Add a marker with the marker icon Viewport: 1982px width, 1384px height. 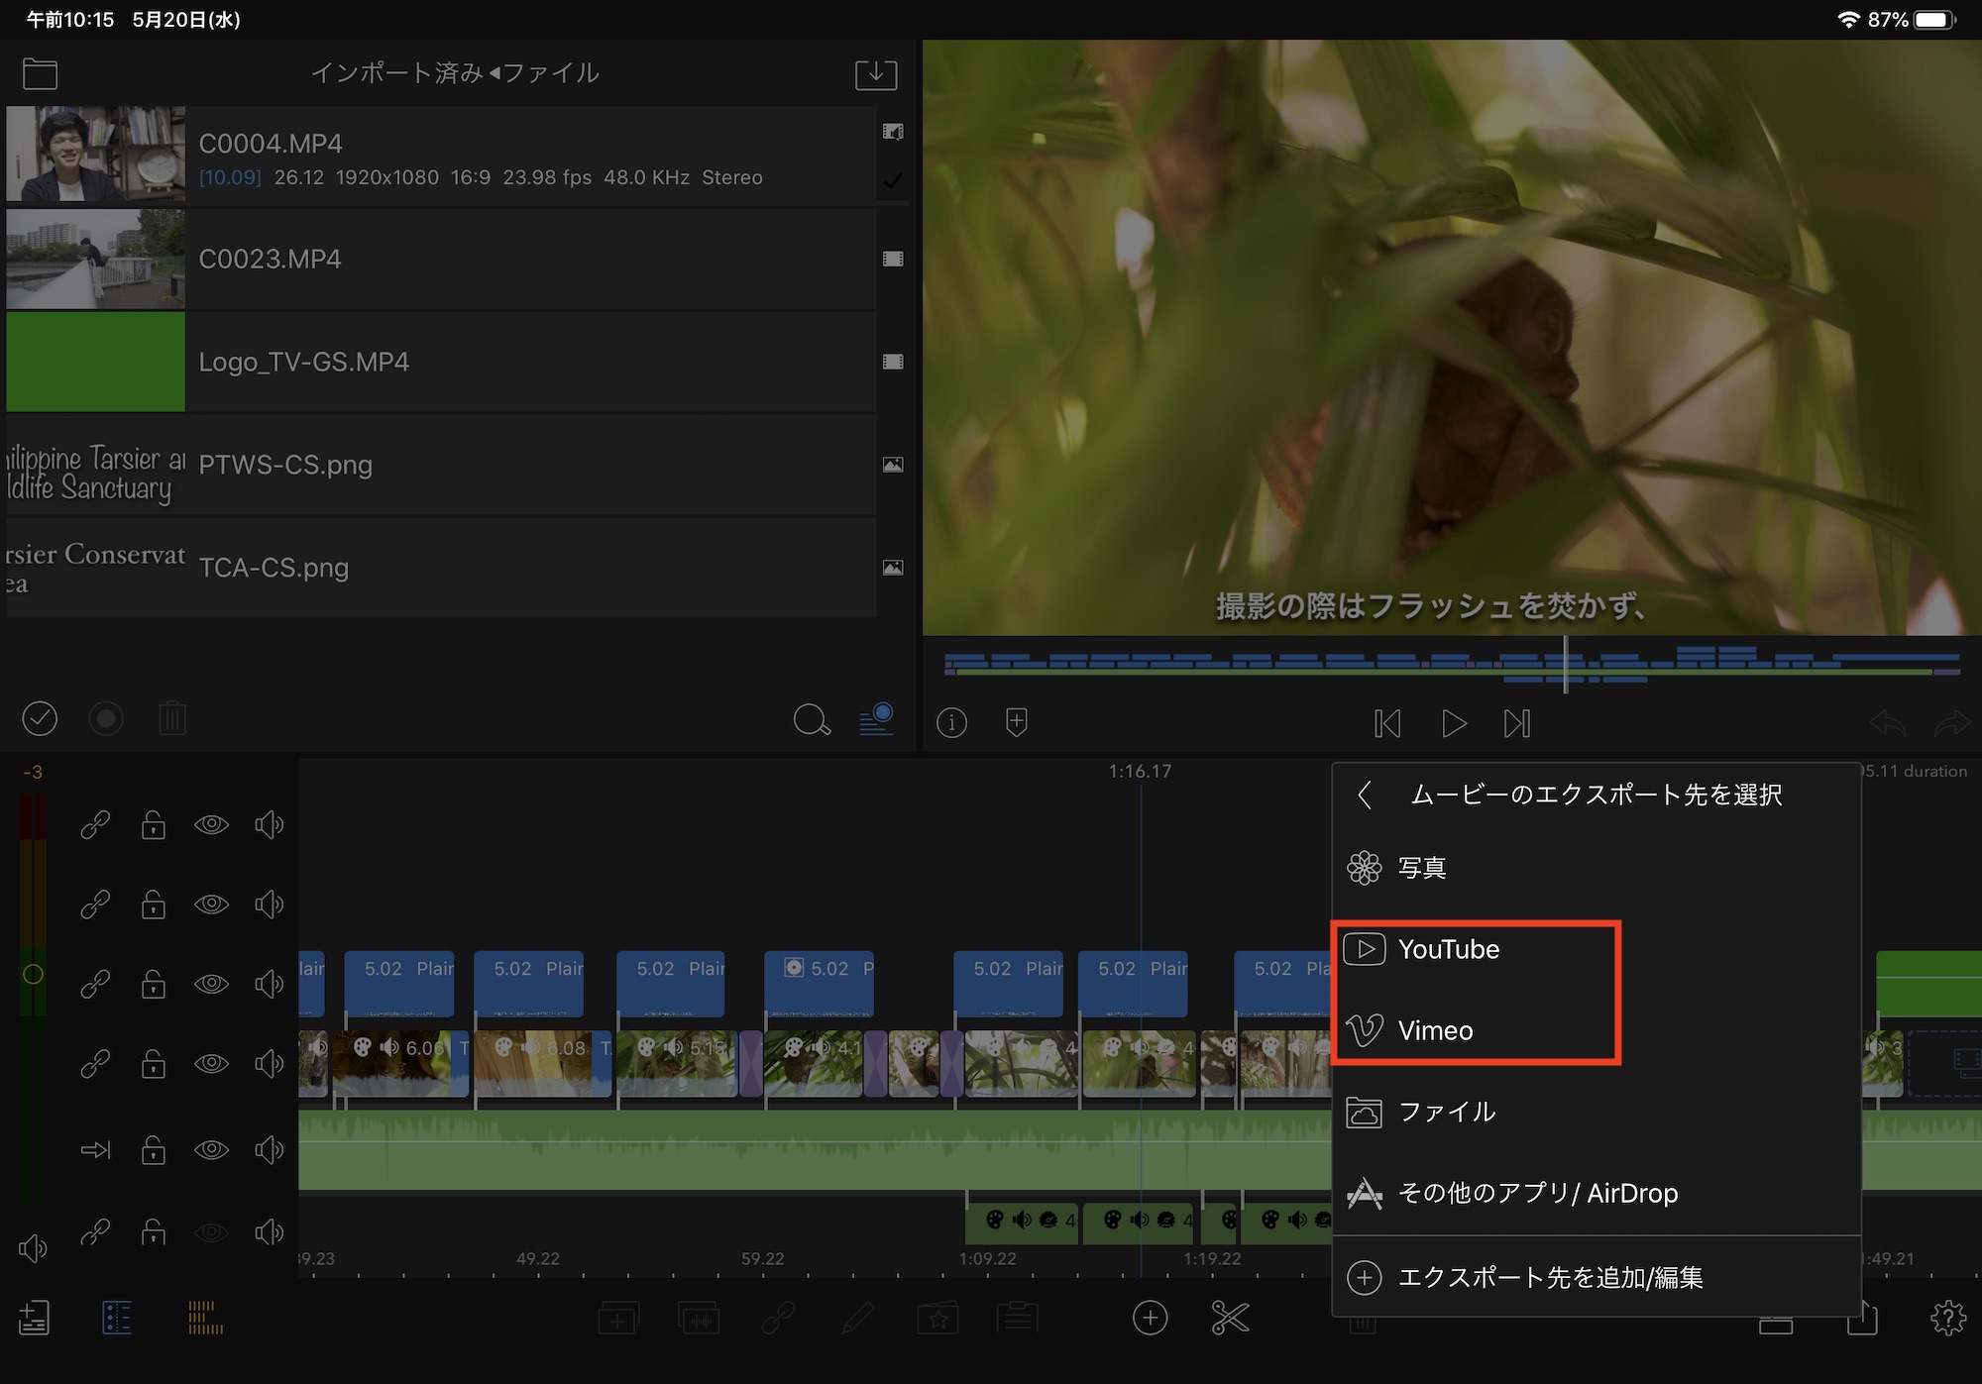(x=1017, y=722)
